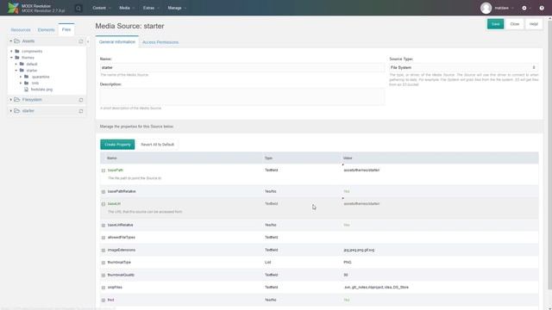552x310 pixels.
Task: Expand the imageExtensions property row
Action: 103,251
